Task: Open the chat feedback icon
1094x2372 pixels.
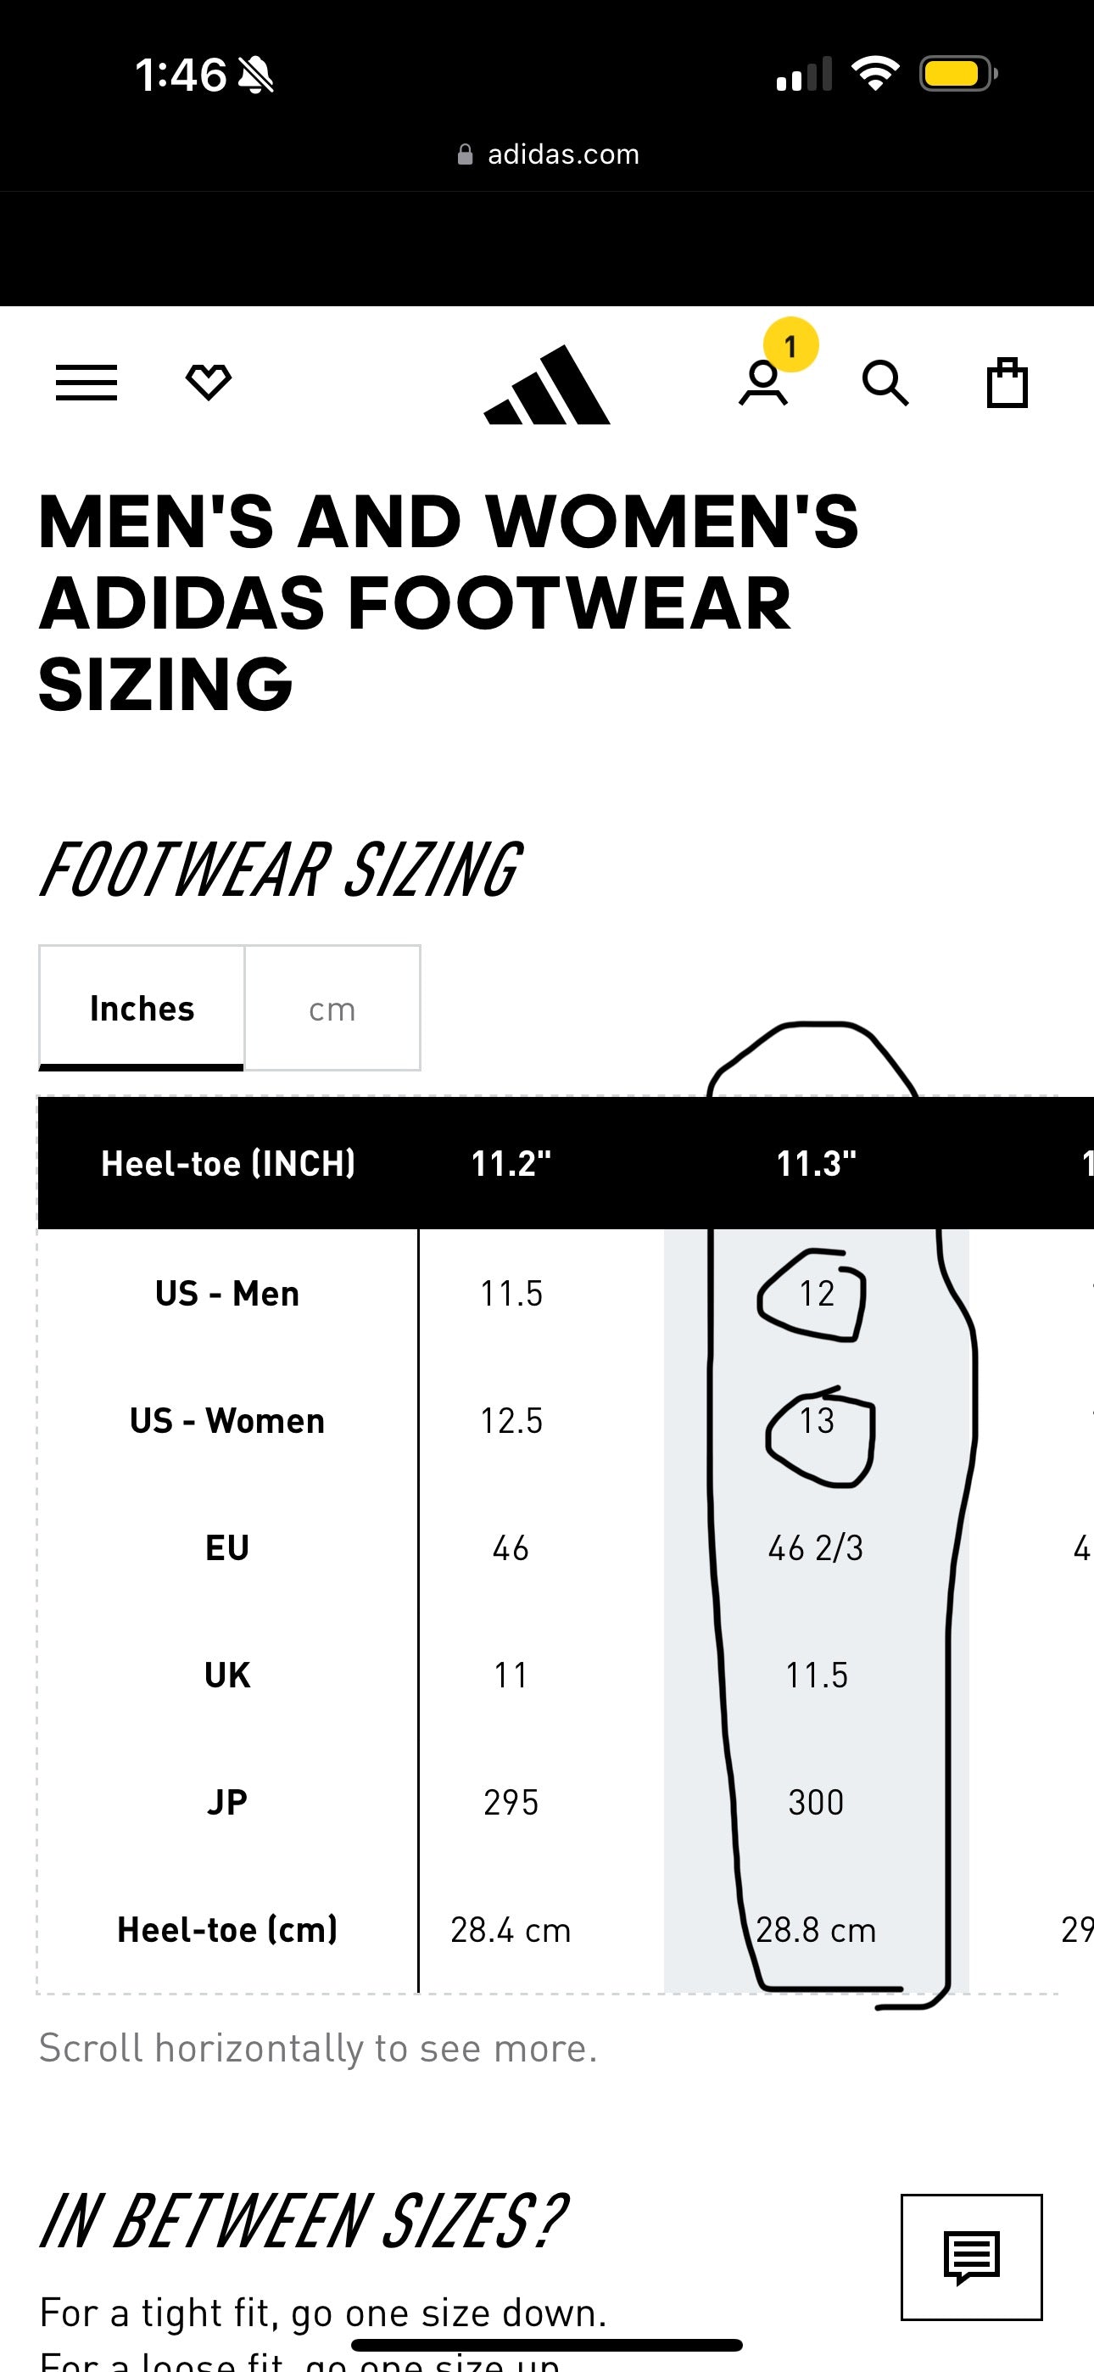Action: 972,2257
